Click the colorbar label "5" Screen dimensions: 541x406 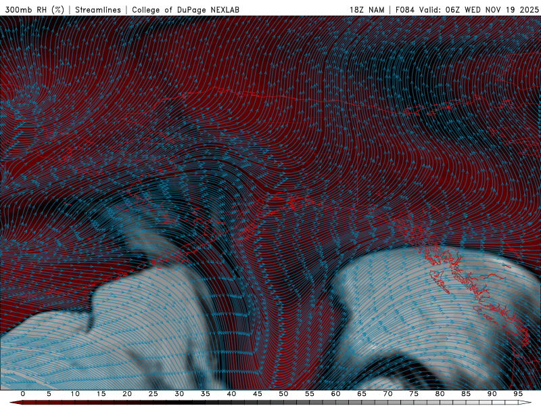(x=49, y=394)
